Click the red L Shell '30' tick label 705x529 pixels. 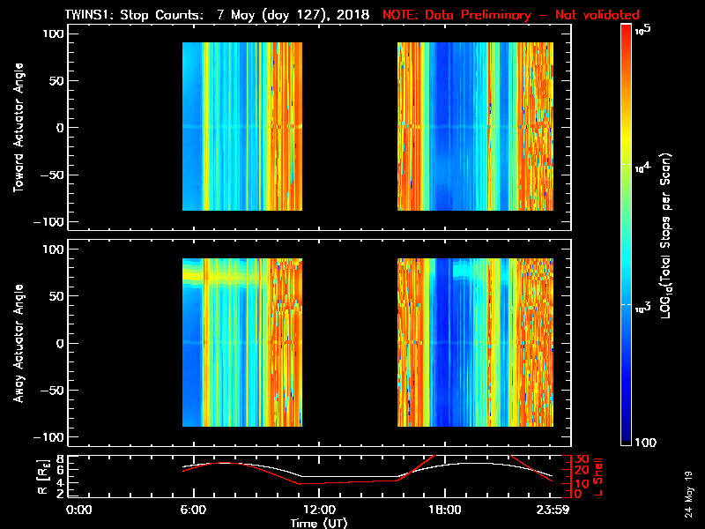click(x=582, y=459)
